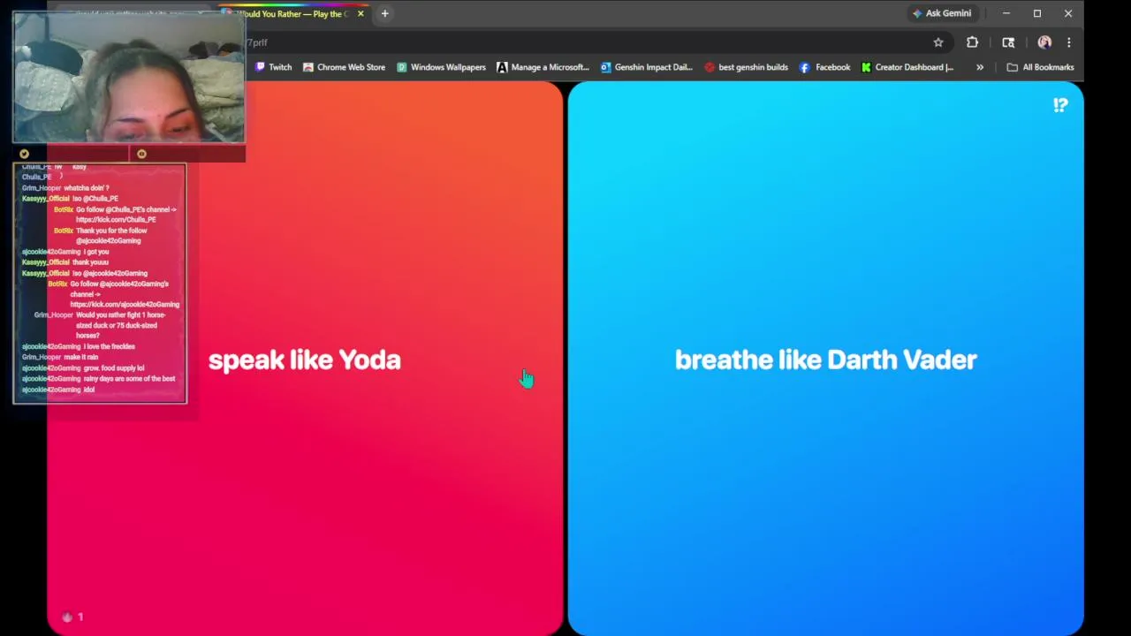
Task: Bookmark this page with the star icon
Action: coord(938,42)
